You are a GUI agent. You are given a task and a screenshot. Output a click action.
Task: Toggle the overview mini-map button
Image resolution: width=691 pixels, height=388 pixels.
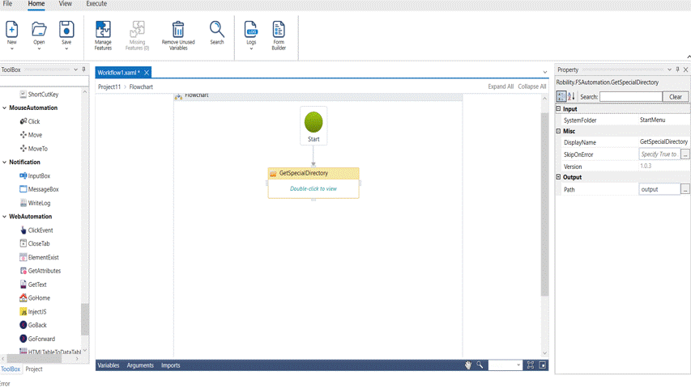click(x=543, y=365)
